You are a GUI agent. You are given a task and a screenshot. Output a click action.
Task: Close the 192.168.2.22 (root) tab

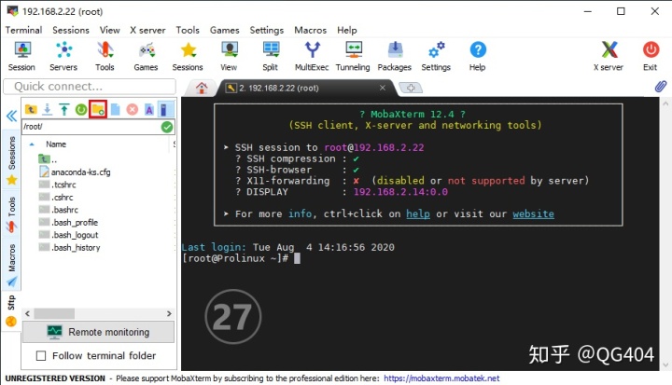click(383, 88)
